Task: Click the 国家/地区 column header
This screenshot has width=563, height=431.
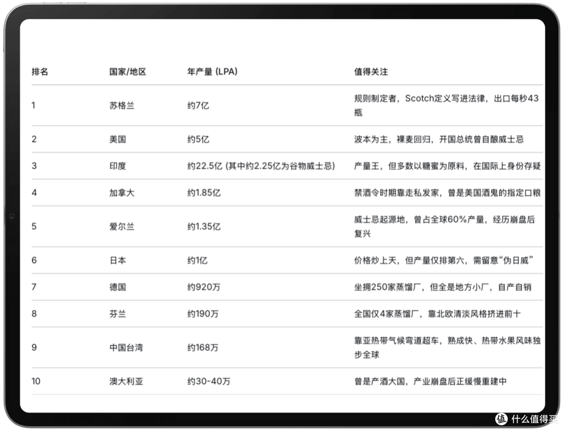Action: pos(128,72)
